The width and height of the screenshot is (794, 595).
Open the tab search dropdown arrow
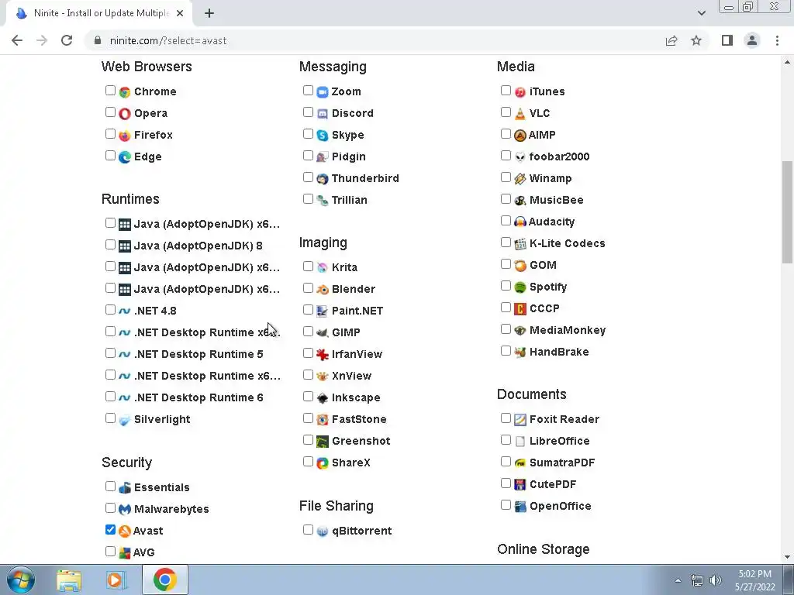coord(701,13)
